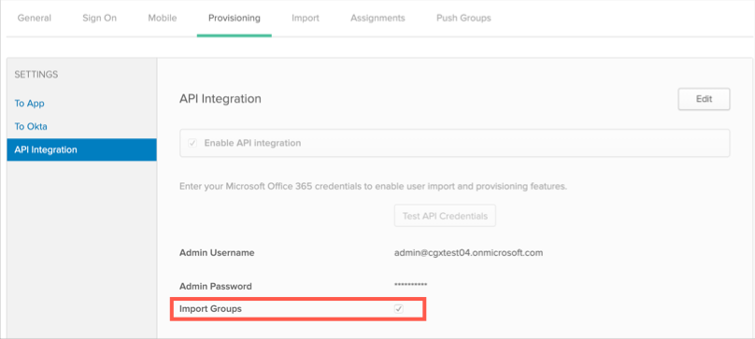Viewport: 755px width, 339px height.
Task: Open the Push Groups tab
Action: pyautogui.click(x=463, y=19)
